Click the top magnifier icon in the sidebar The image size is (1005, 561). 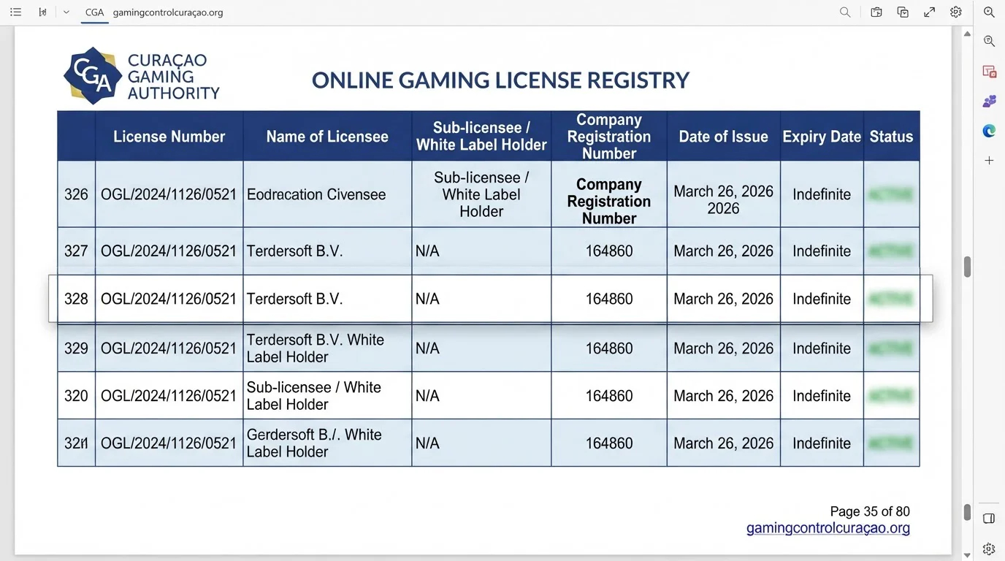(x=989, y=12)
